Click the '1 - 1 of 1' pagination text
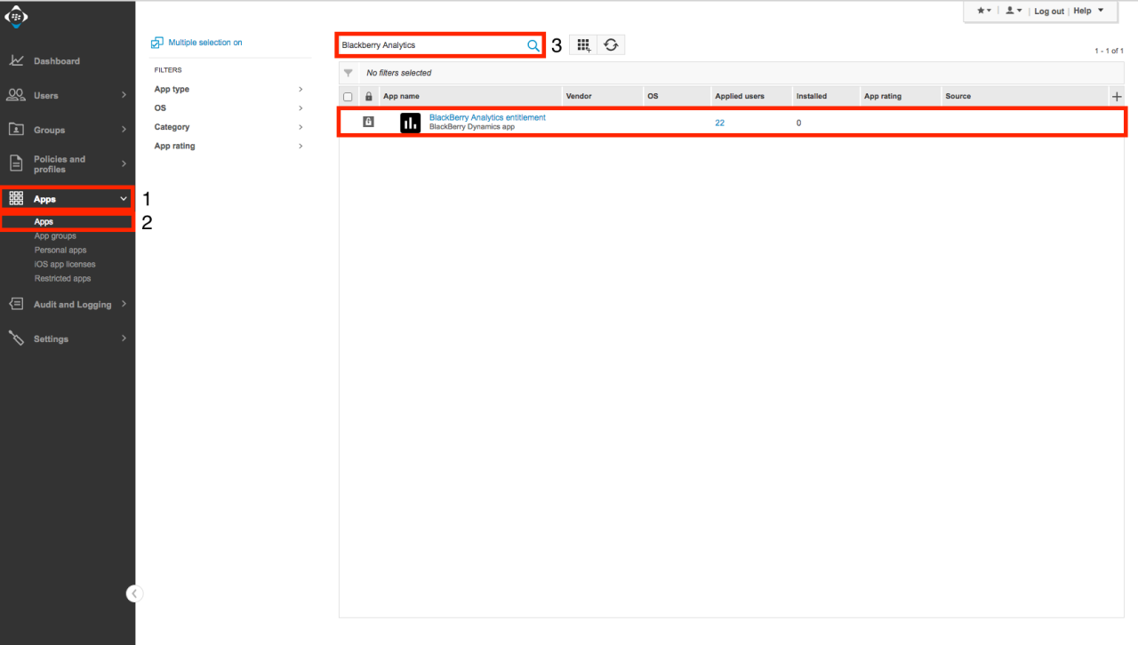This screenshot has height=645, width=1138. pyautogui.click(x=1109, y=52)
